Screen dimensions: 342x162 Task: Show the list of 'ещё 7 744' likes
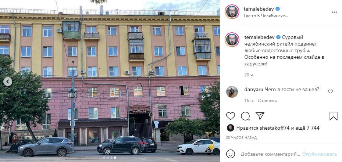tap(308, 128)
